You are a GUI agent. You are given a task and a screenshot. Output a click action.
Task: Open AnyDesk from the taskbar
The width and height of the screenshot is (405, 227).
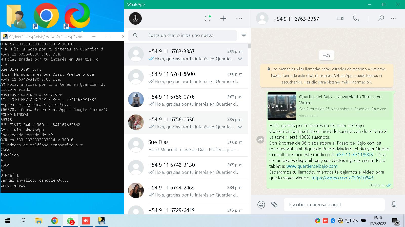pyautogui.click(x=86, y=221)
